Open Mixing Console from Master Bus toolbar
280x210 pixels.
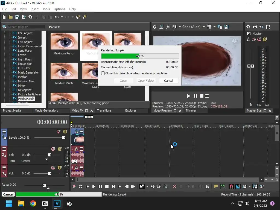coord(268,27)
